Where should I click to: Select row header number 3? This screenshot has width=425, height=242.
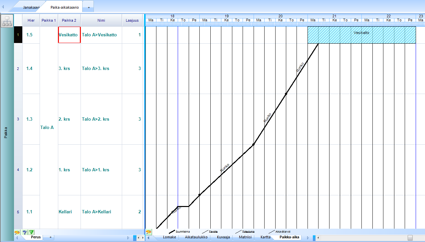pos(18,119)
